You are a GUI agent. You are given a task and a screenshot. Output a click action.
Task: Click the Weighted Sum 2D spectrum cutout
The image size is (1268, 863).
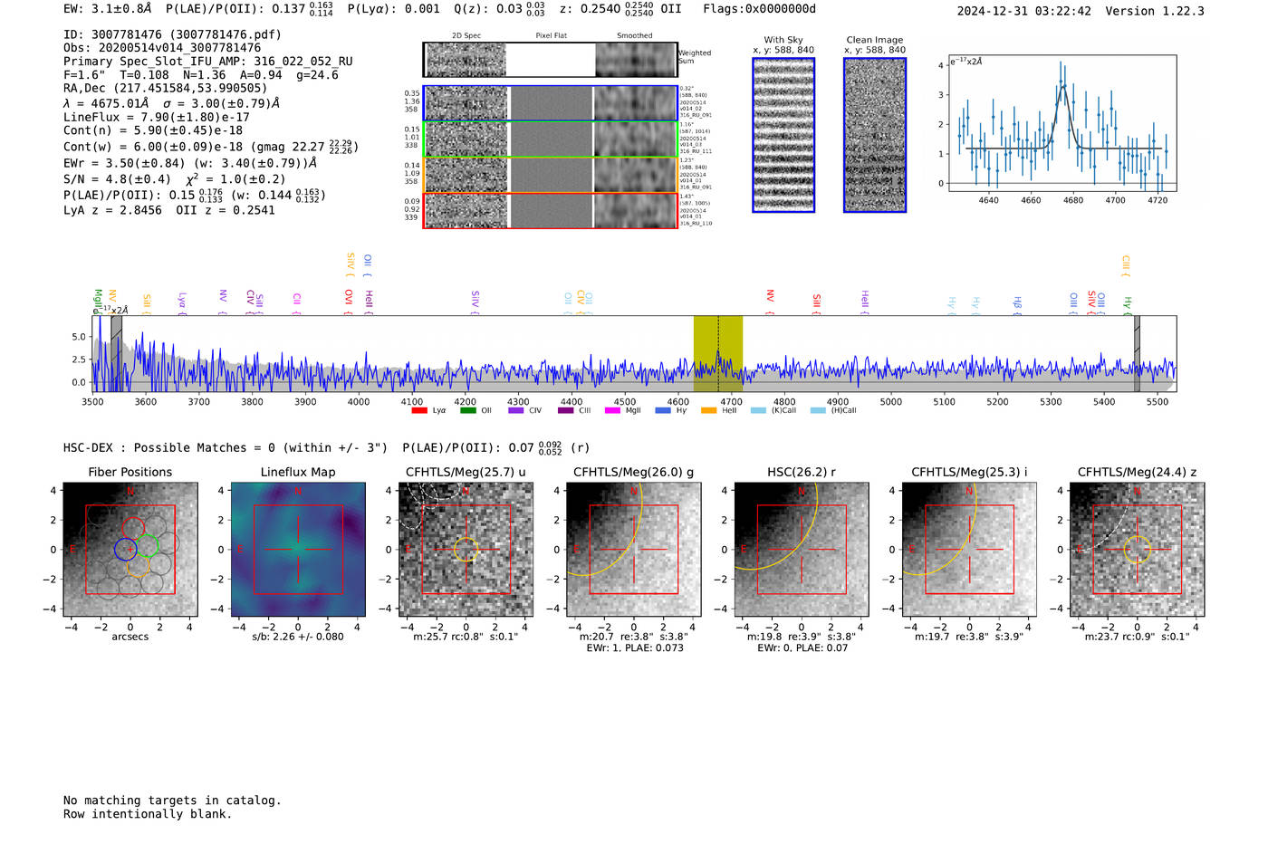pyautogui.click(x=550, y=60)
